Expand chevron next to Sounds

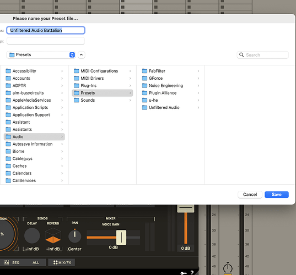pos(130,100)
